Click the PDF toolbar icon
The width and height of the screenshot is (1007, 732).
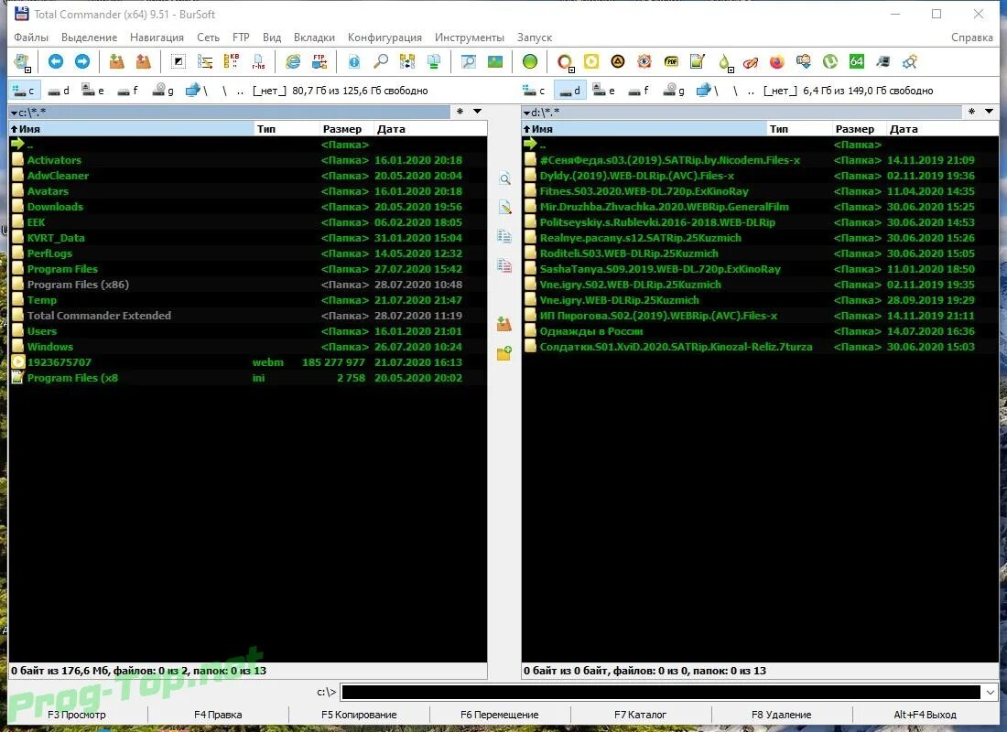[671, 61]
